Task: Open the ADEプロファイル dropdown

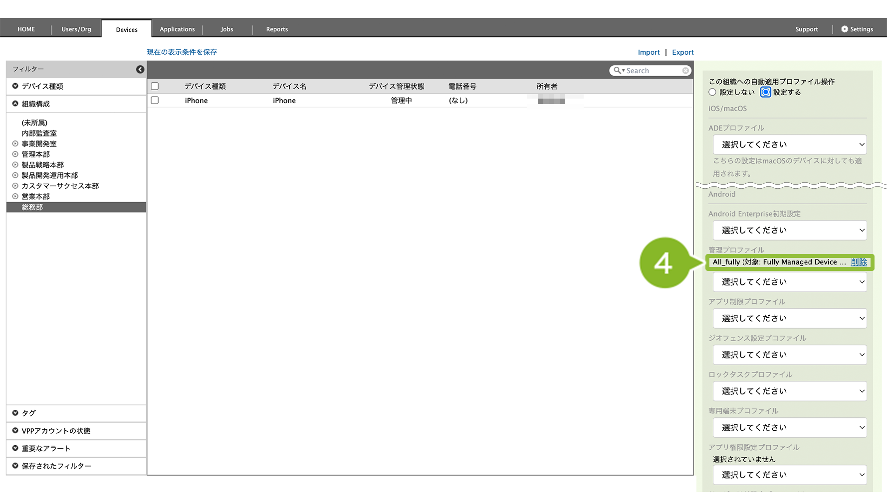Action: [x=790, y=144]
